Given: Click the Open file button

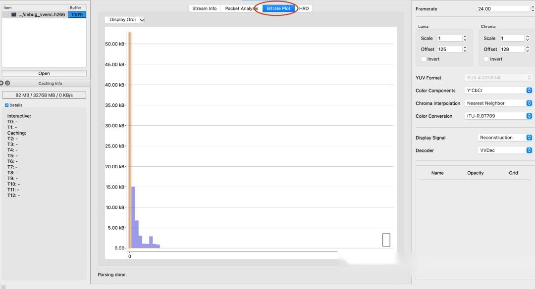Looking at the screenshot, I should coord(44,73).
